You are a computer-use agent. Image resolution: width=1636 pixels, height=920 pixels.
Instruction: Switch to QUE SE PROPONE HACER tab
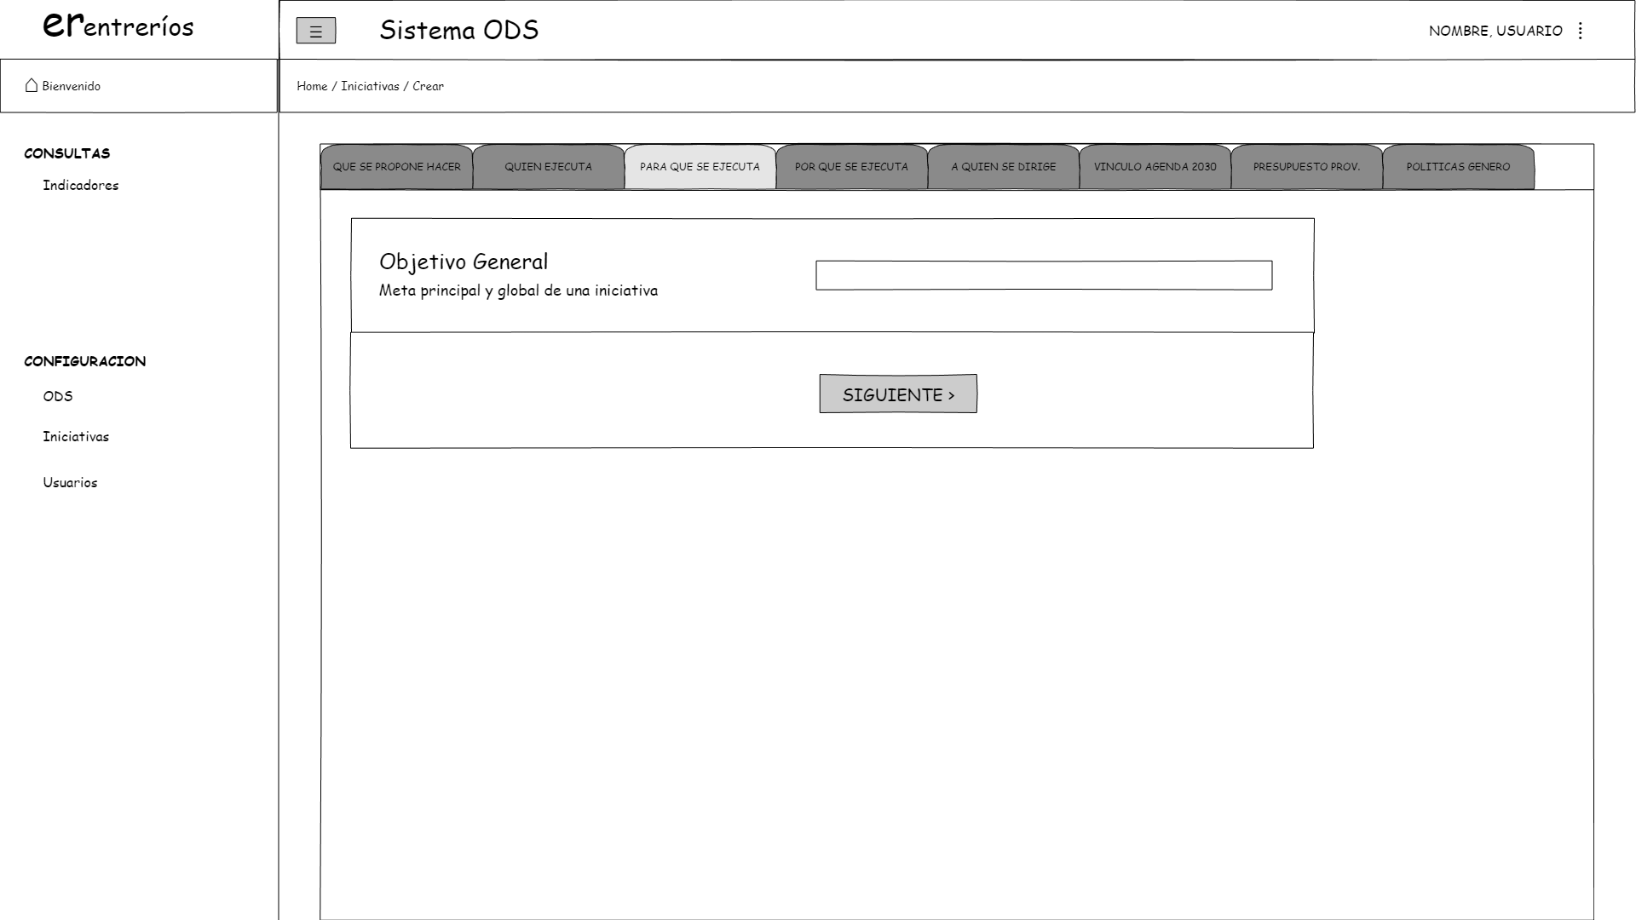pyautogui.click(x=396, y=167)
